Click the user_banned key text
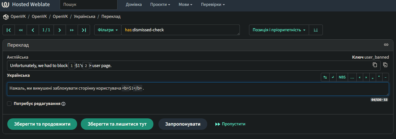Screen dimensions: 396x139 pos(377,57)
